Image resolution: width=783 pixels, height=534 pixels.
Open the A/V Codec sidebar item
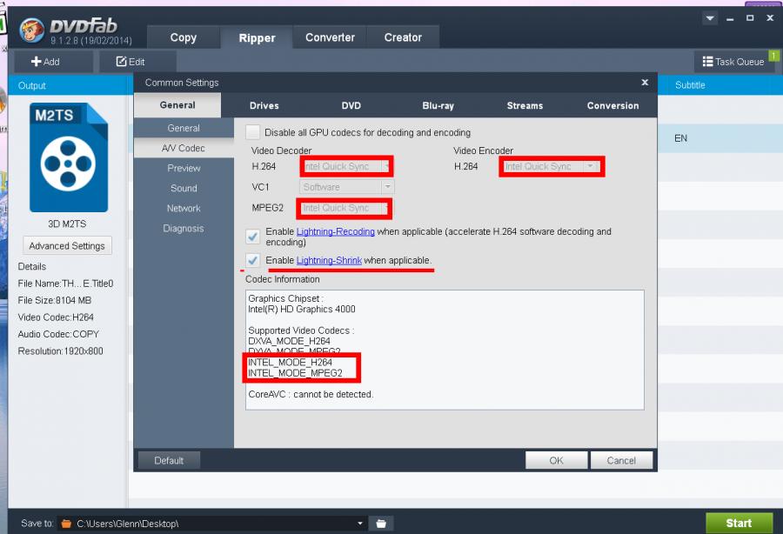point(184,148)
